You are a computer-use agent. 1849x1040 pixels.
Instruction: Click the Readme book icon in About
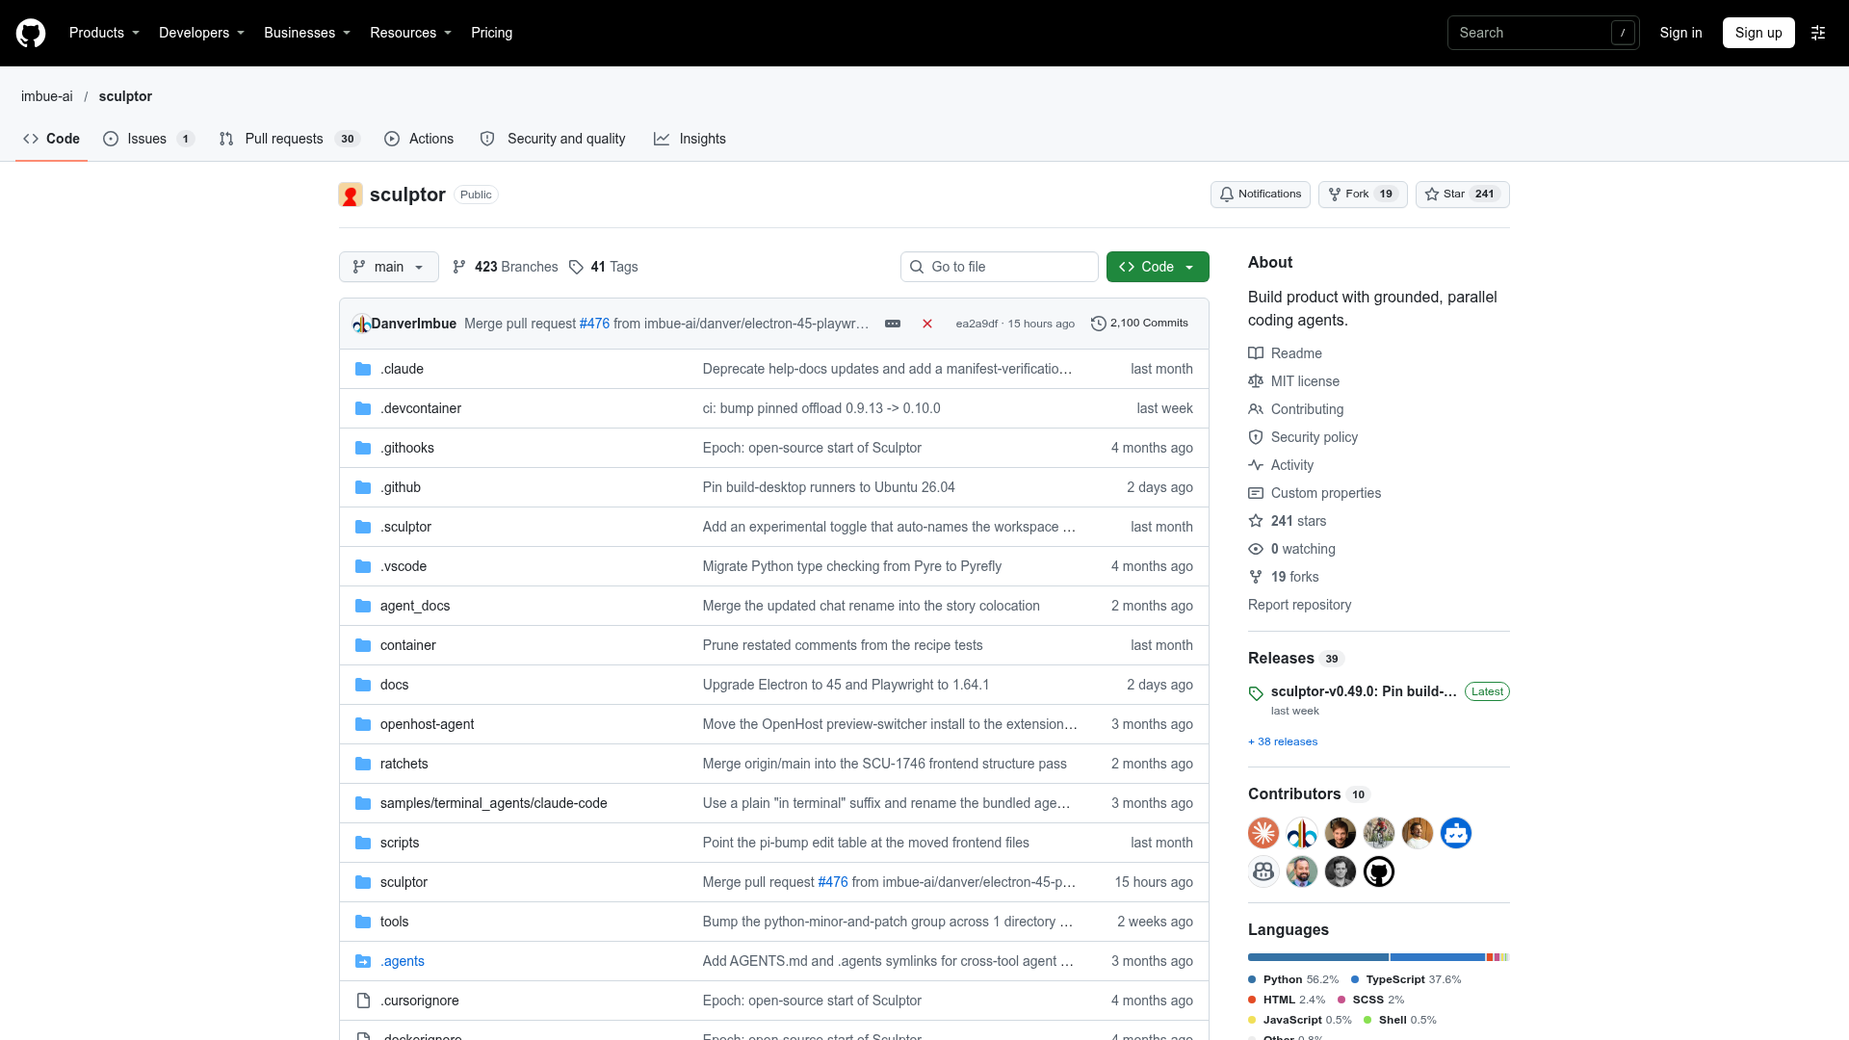(1256, 353)
